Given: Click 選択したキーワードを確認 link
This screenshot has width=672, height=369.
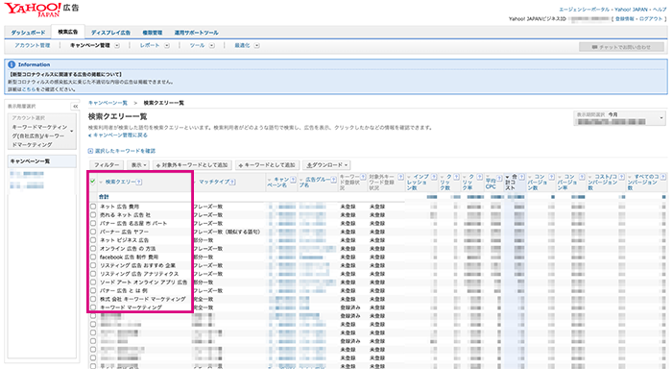Looking at the screenshot, I should (x=125, y=151).
